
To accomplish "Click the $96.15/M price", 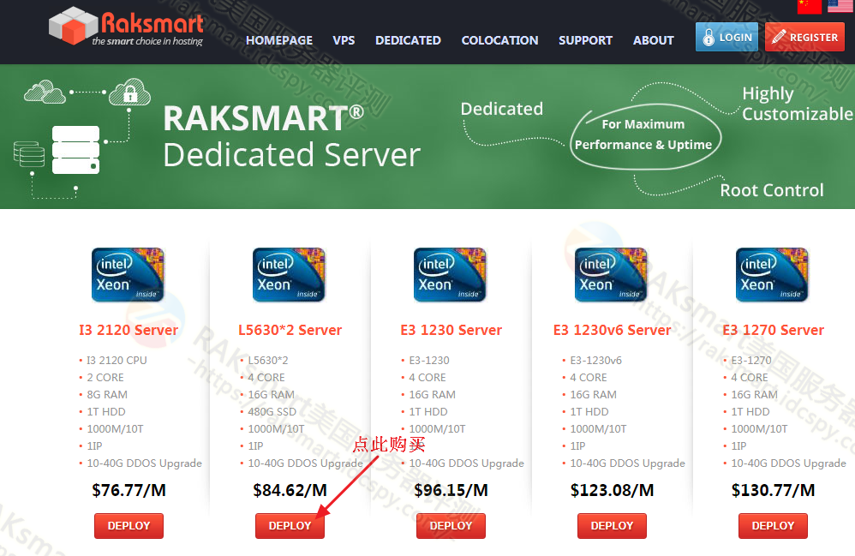I will tap(451, 491).
